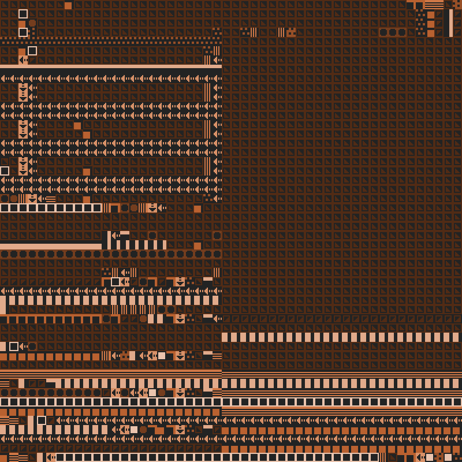Click the white-outlined square at lower left above the orange-block row

[14, 346]
